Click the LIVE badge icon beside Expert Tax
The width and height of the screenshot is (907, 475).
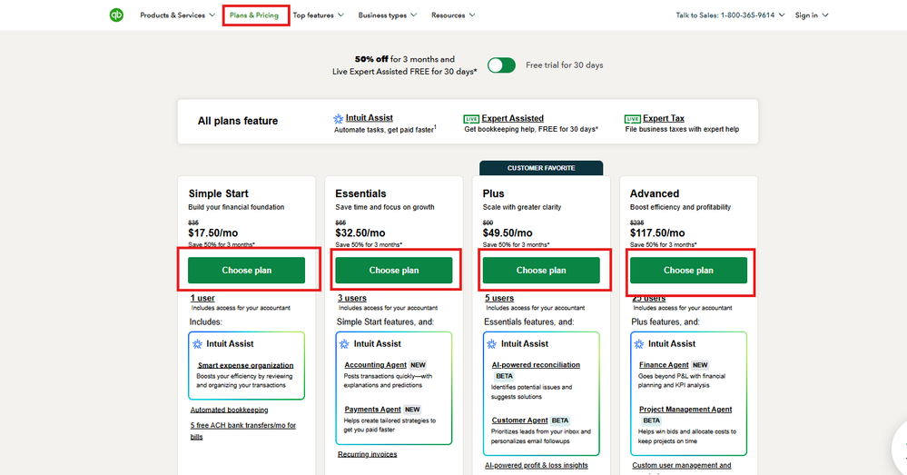pos(632,119)
